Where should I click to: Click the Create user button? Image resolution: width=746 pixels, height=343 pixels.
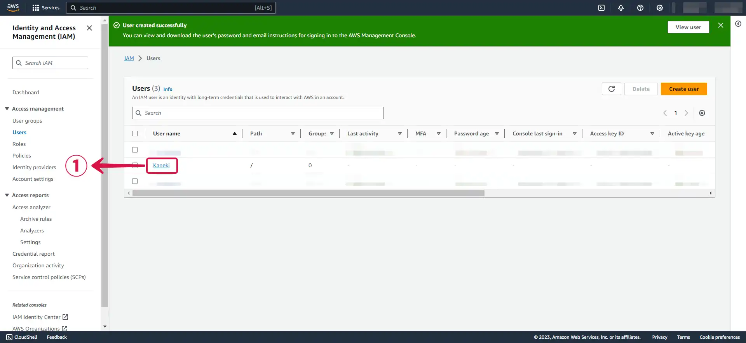click(684, 89)
